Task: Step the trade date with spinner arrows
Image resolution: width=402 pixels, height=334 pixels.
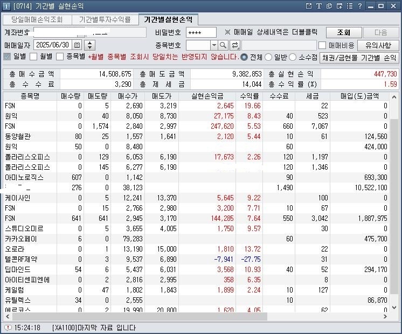Action: 90,45
